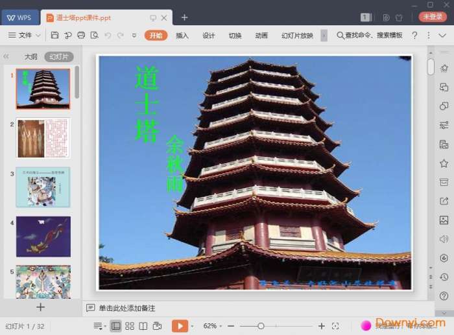Select slide 4 thumbnail
The height and width of the screenshot is (335, 454).
click(43, 237)
